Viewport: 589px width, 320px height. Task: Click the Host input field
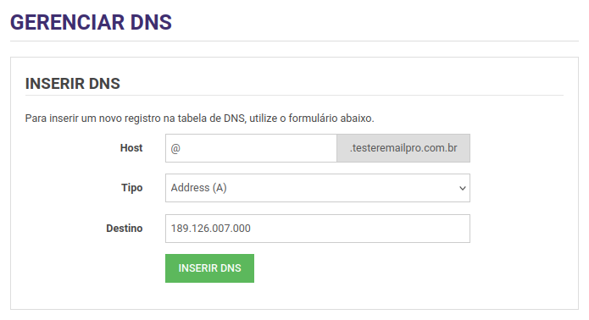(x=251, y=148)
